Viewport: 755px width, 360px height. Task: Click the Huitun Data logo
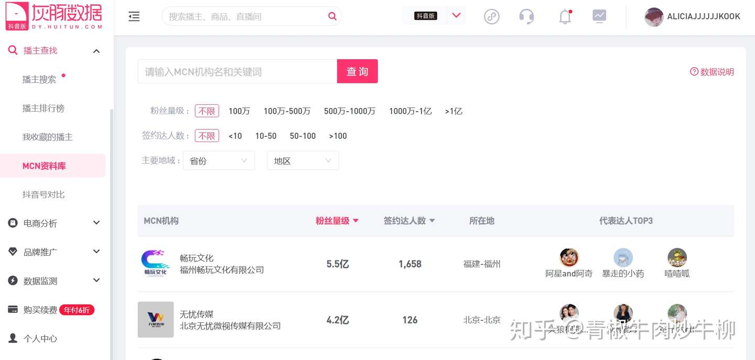(x=54, y=16)
